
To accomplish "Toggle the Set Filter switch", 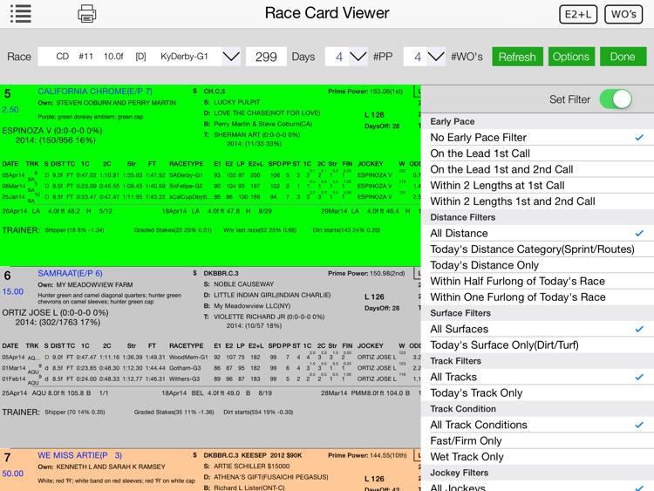I will tap(616, 99).
